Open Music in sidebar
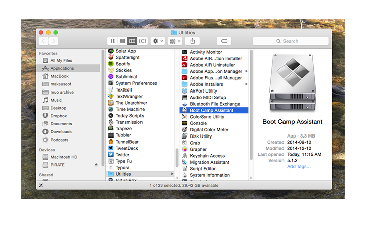Screen dimensions: 377x228 pyautogui.click(x=56, y=100)
